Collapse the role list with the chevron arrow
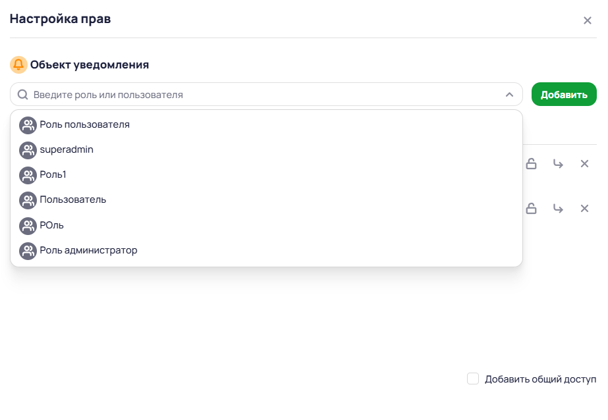The height and width of the screenshot is (420, 608). pos(509,95)
